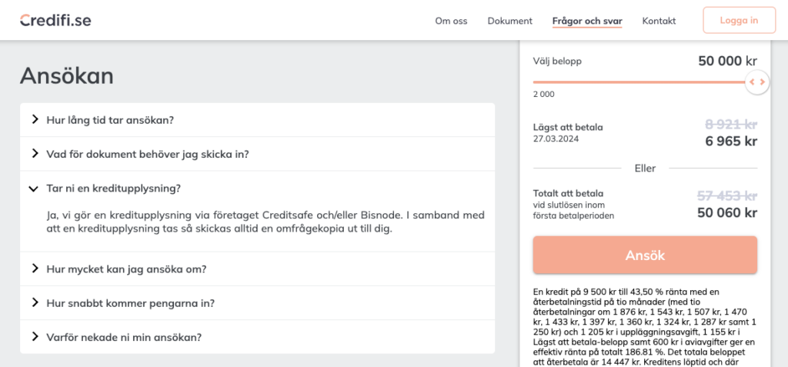Click arrow icon next to 'Vad för dokument' question

34,153
